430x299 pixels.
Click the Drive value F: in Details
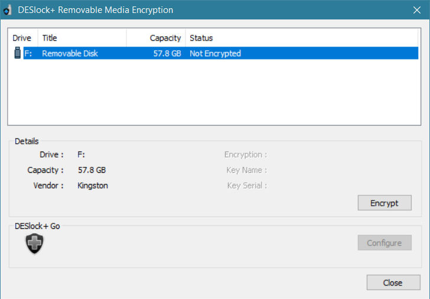coord(81,155)
